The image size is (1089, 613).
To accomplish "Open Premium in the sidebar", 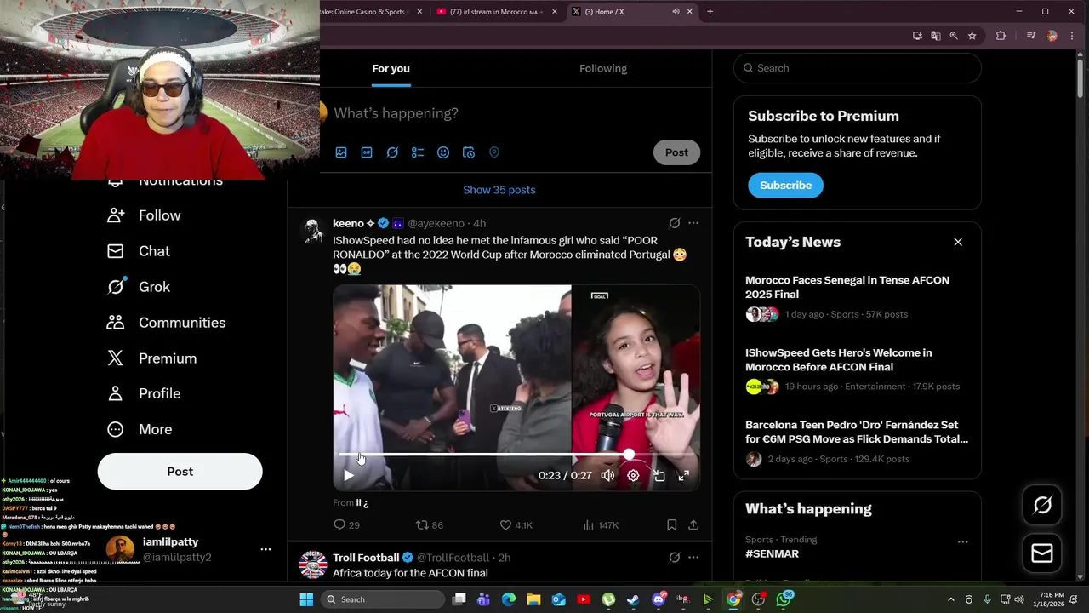I will coord(151,358).
